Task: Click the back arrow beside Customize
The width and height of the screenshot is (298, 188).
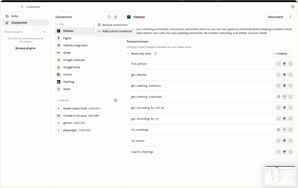Action: click(x=22, y=7)
